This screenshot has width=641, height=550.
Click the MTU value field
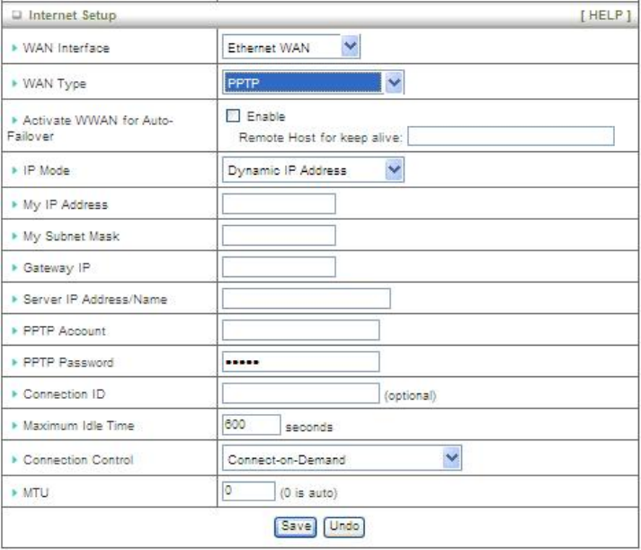point(247,491)
